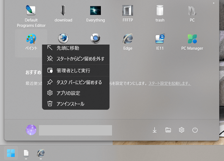Select スタートからピン留めを外す menu item
The height and width of the screenshot is (161, 224).
[76, 59]
